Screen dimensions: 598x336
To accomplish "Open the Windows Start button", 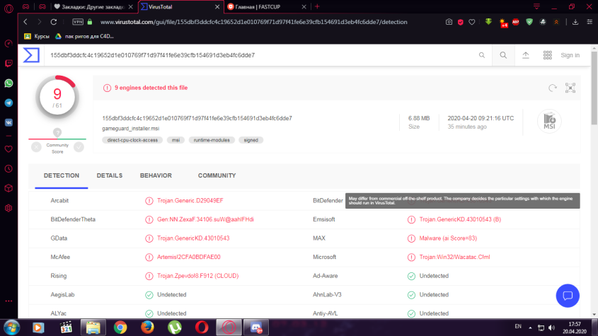I will 12,328.
